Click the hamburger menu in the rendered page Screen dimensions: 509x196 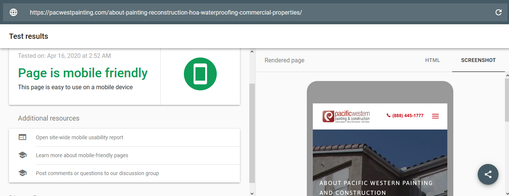(435, 116)
